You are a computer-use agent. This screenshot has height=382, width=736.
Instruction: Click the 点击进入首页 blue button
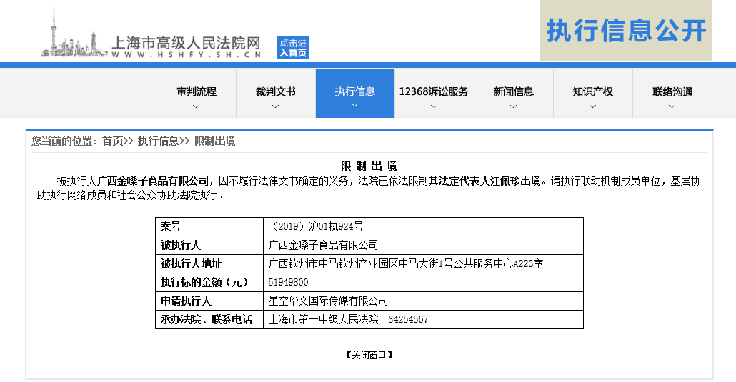point(293,48)
